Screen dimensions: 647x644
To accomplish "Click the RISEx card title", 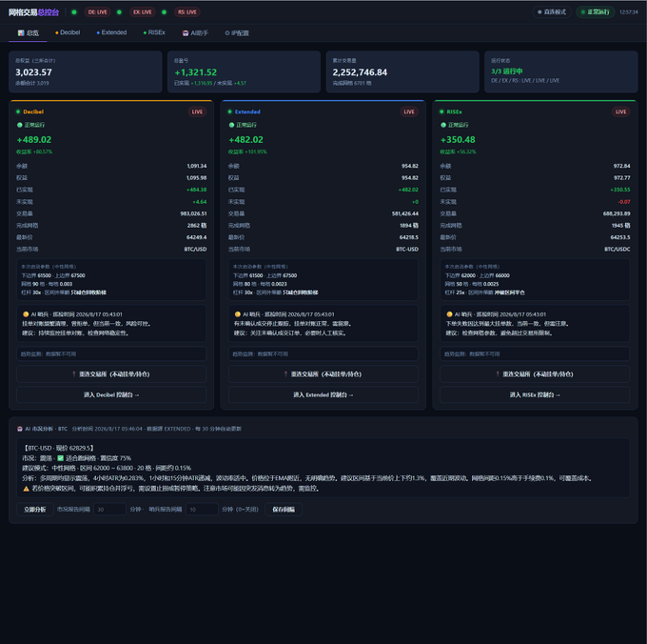I will [x=454, y=112].
